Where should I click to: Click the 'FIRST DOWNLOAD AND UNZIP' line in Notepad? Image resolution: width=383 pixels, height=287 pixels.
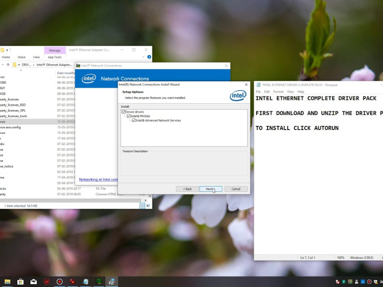coord(319,113)
